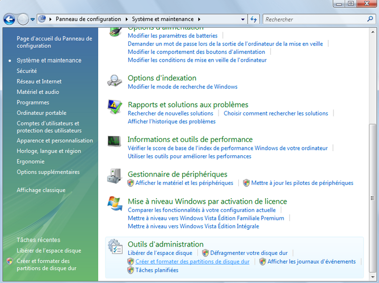
Task: Expand the arrow after Système et maintenance
Action: pos(199,19)
